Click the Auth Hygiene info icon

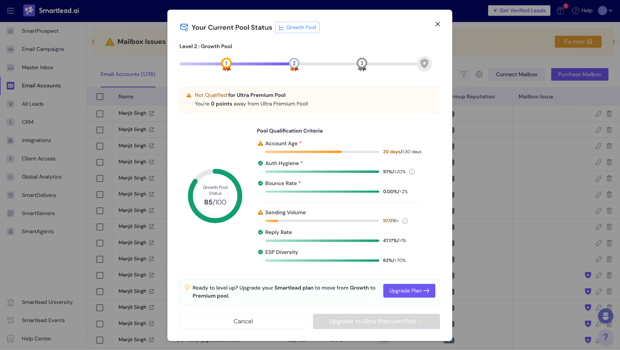click(412, 172)
